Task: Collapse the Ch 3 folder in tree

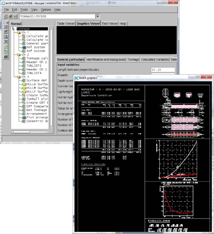Action: tap(19, 77)
